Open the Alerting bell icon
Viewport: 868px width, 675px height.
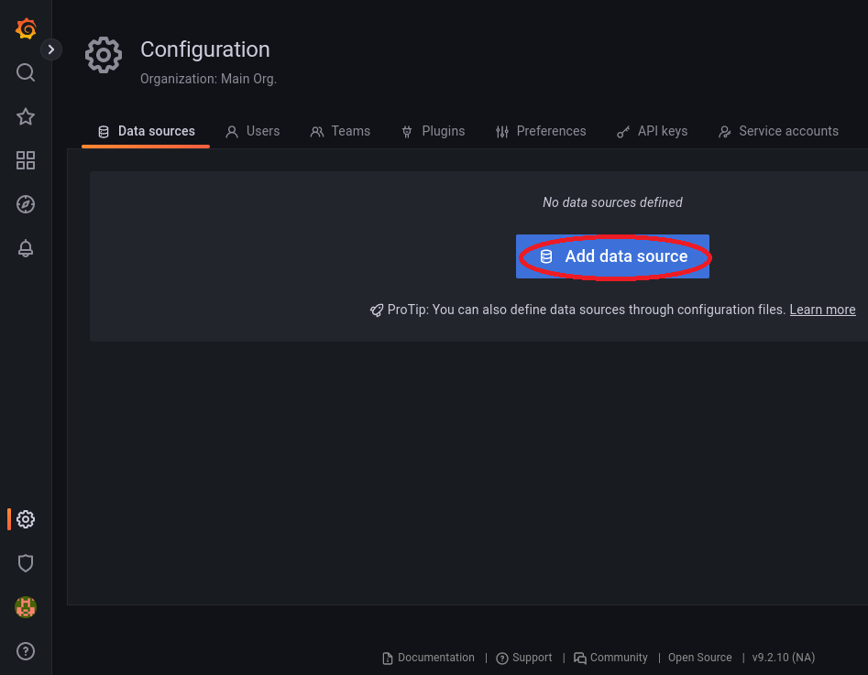26,248
